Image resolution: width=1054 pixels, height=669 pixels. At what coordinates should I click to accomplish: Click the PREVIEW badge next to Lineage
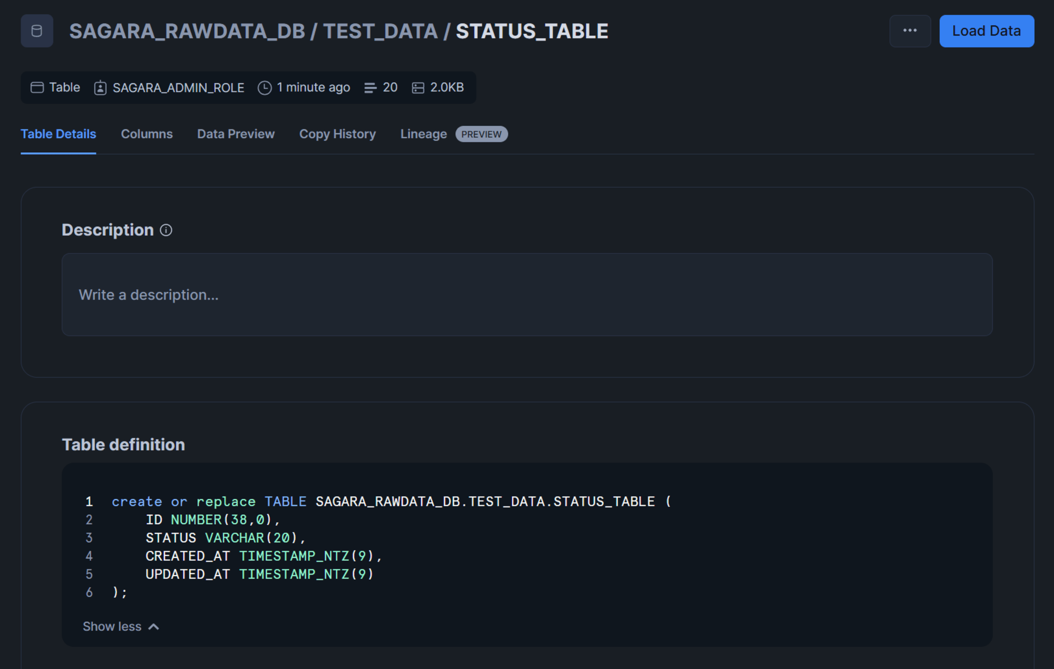pos(482,134)
